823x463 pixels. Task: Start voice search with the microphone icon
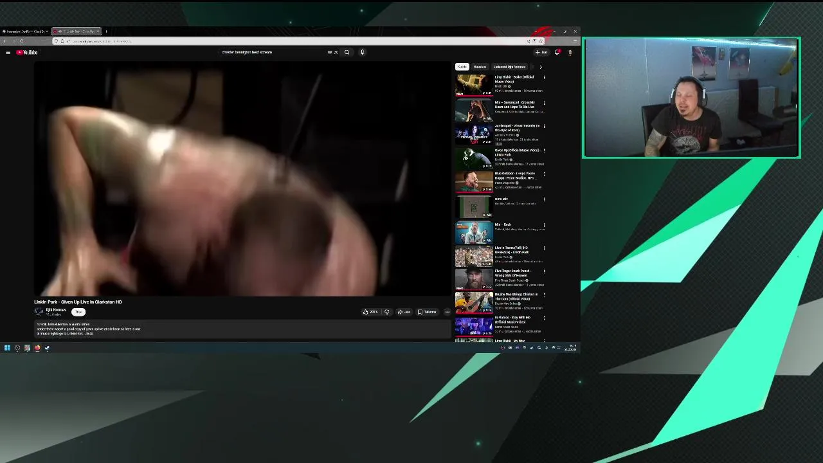[x=362, y=52]
